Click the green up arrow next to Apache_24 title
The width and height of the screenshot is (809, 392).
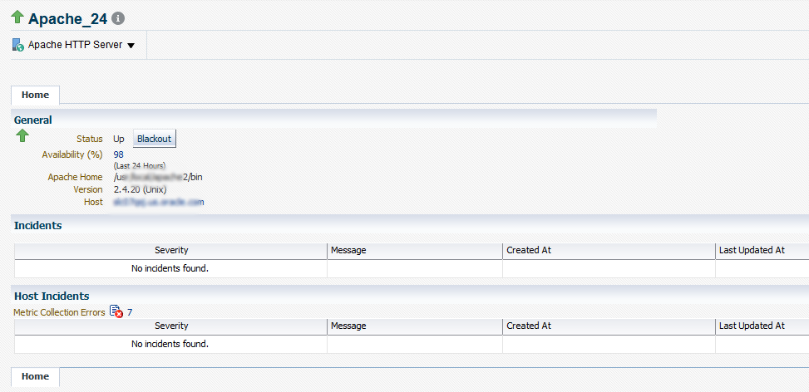click(x=17, y=17)
